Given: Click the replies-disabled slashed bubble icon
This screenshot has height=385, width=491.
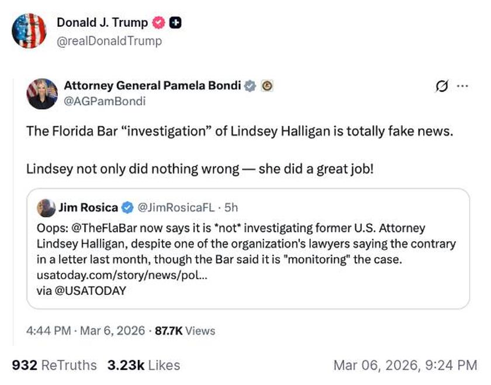Looking at the screenshot, I should (x=442, y=85).
